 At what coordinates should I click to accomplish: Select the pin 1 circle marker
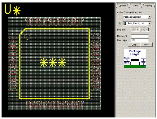(27, 37)
